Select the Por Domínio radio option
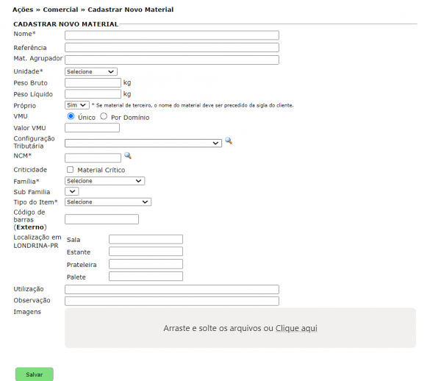Viewport: 441px width, 381px height. click(x=104, y=116)
